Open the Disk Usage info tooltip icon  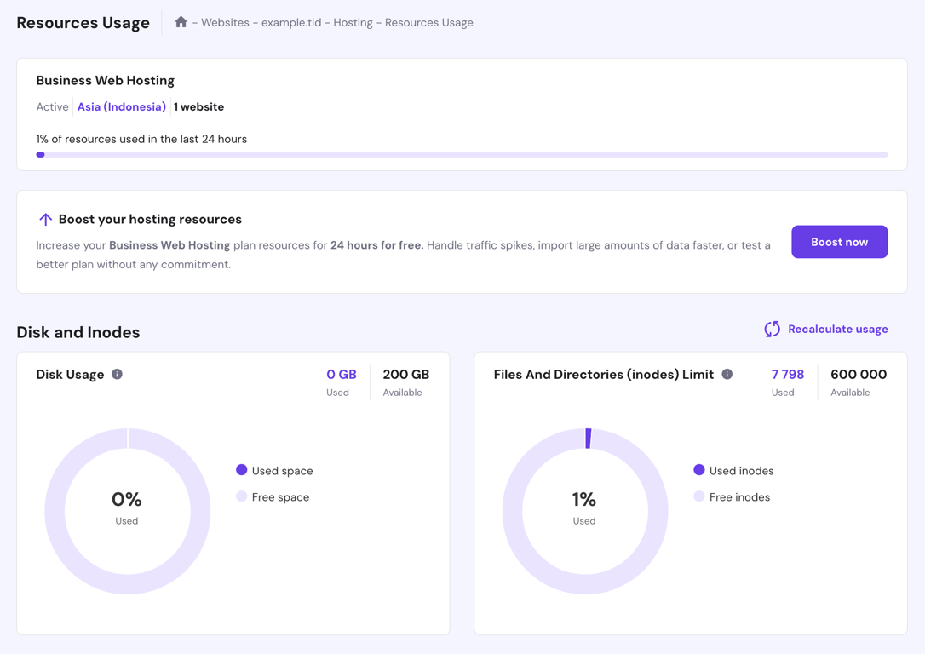118,374
